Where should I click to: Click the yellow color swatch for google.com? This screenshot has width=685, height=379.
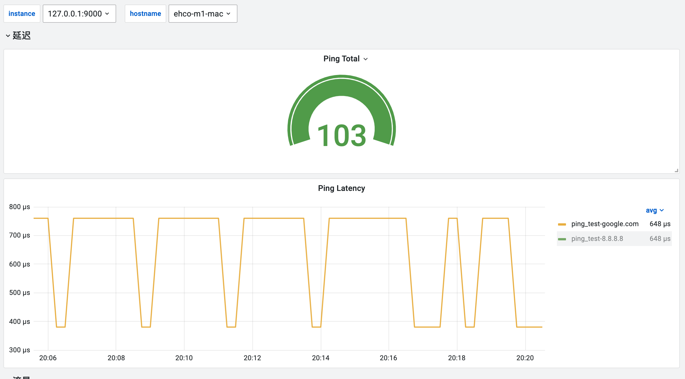(x=562, y=224)
